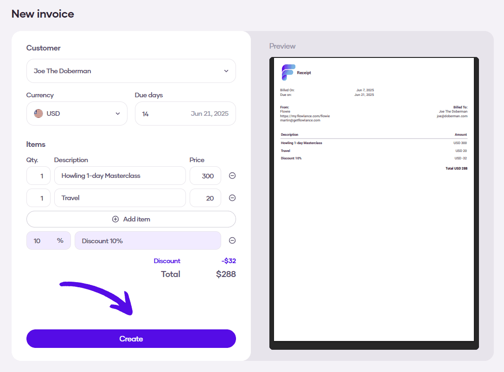Click the $288 total amount
The image size is (504, 372).
226,274
